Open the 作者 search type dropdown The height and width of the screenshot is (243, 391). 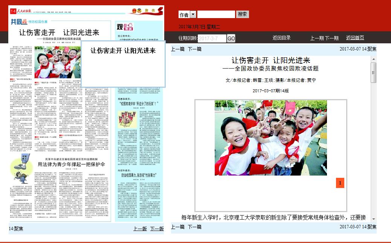pos(193,15)
